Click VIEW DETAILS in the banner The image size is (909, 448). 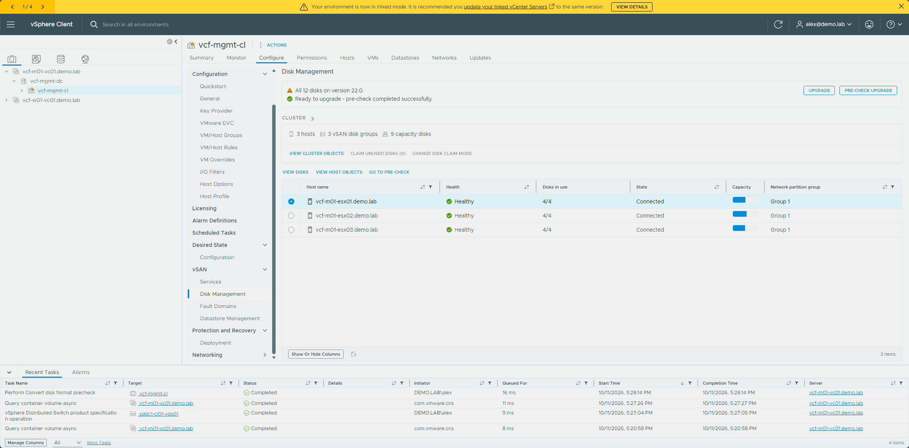631,7
